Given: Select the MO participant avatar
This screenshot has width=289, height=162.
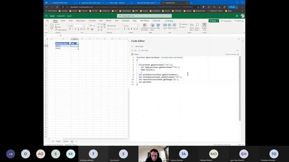Looking at the screenshot, I should [x=214, y=154].
